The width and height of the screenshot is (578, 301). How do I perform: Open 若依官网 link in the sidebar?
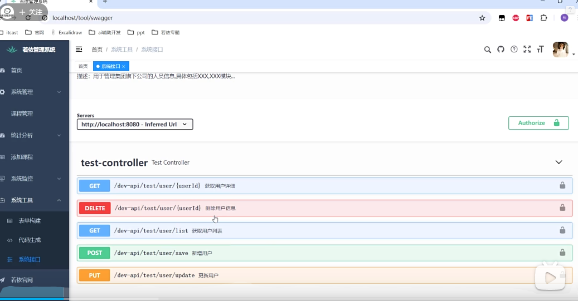tap(22, 280)
